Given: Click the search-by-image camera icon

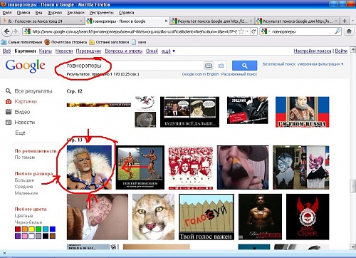Looking at the screenshot, I should pos(221,66).
